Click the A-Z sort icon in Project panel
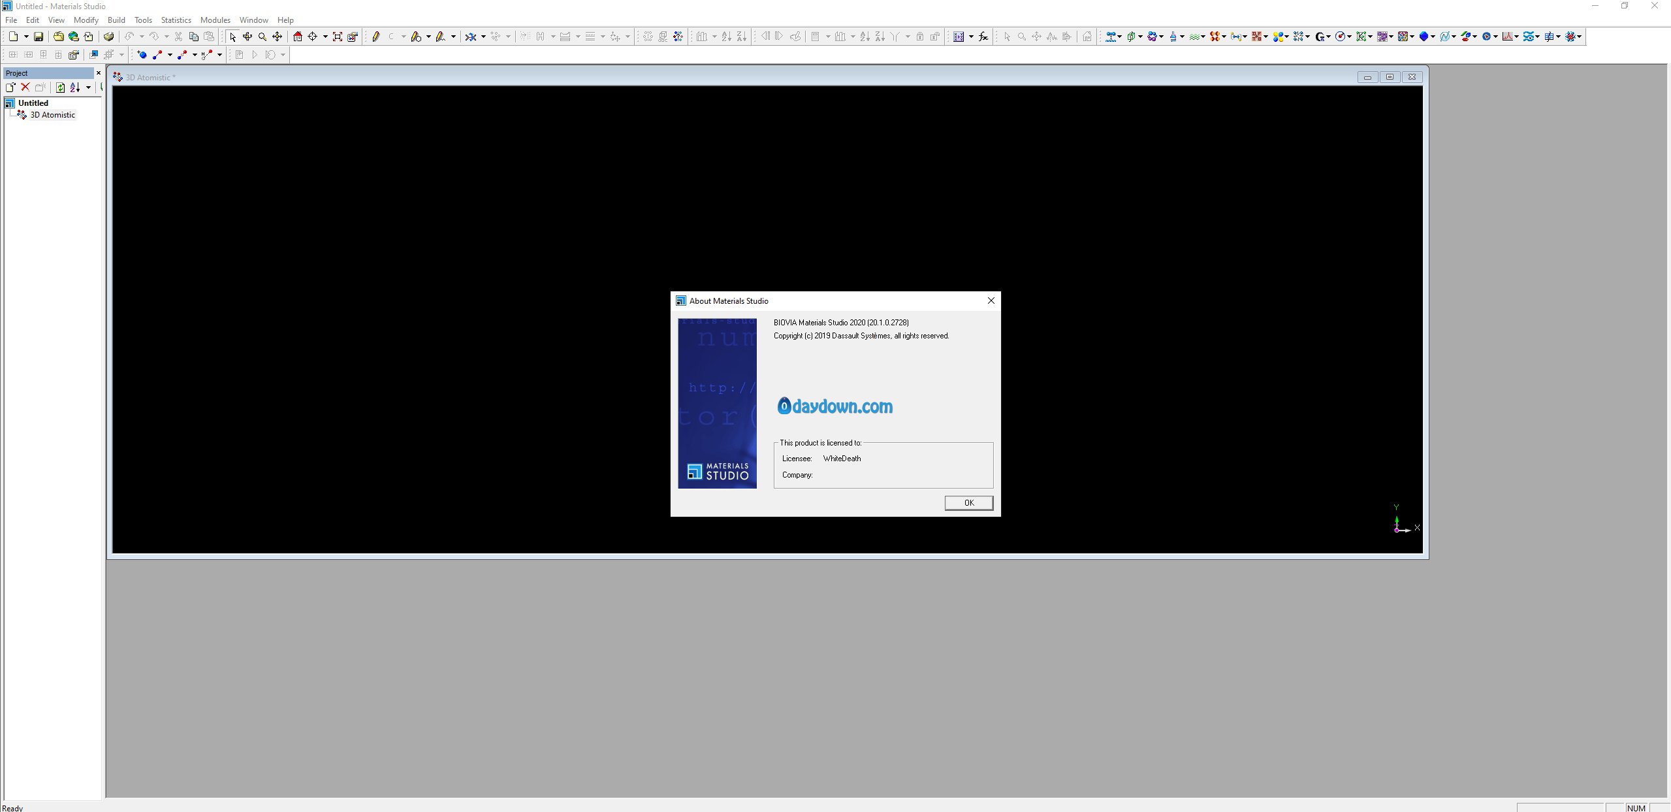Viewport: 1671px width, 812px height. coord(75,87)
